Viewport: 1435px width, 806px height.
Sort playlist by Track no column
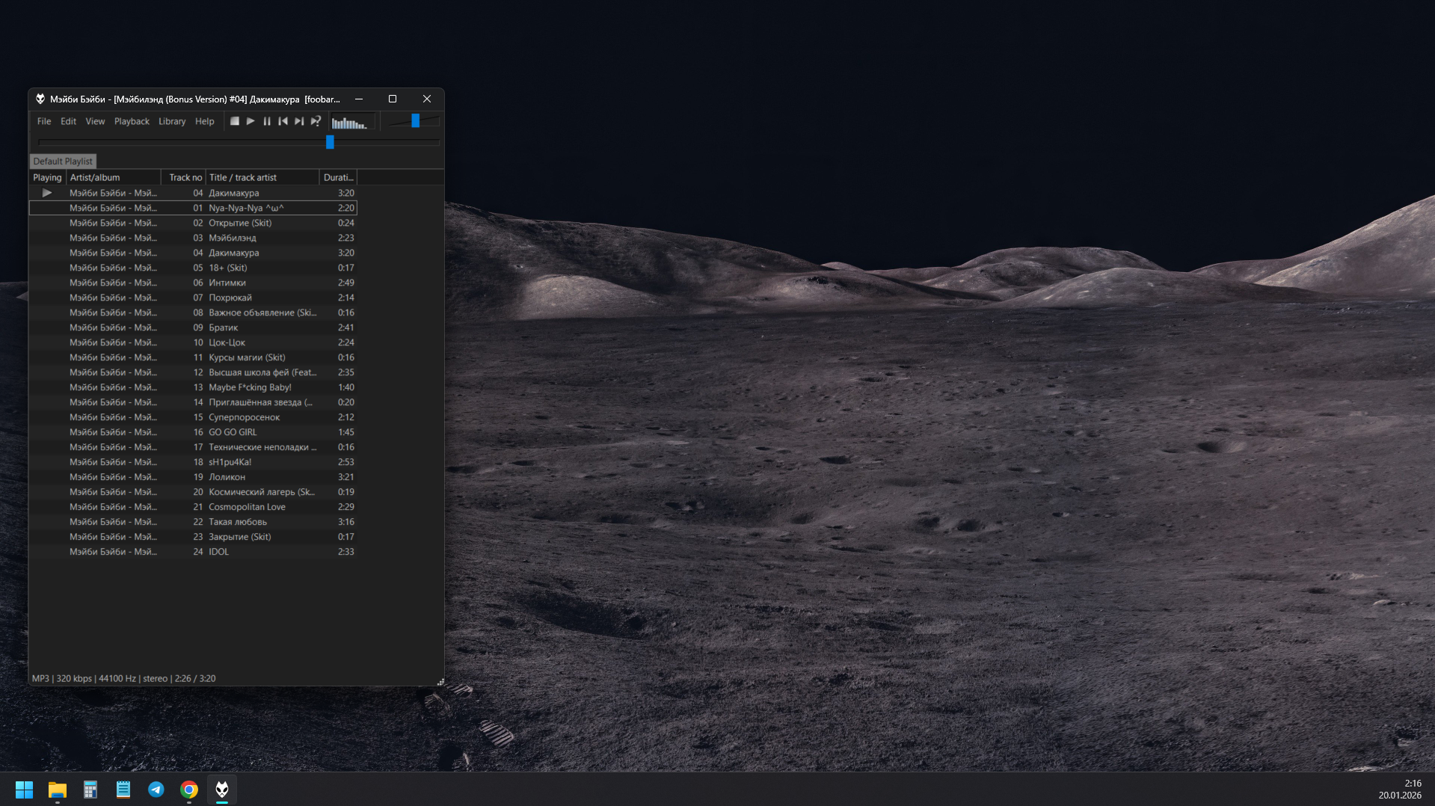click(185, 178)
